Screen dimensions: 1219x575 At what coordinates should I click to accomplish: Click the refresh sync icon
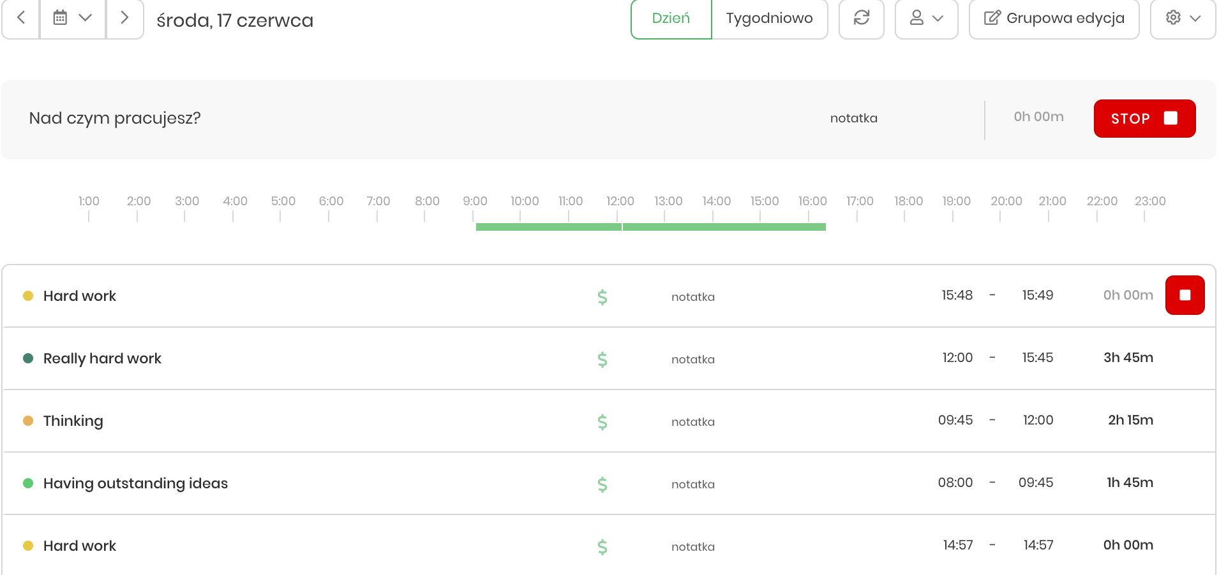pyautogui.click(x=862, y=18)
